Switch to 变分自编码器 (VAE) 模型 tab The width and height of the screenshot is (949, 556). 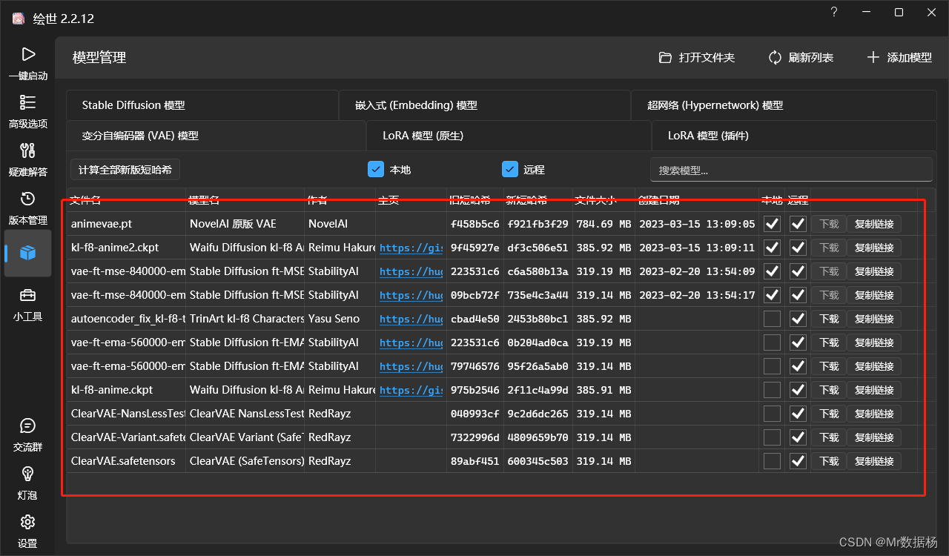pyautogui.click(x=216, y=136)
